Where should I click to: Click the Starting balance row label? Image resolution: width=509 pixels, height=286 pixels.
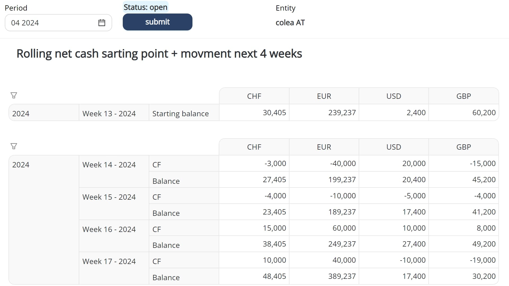pyautogui.click(x=180, y=114)
